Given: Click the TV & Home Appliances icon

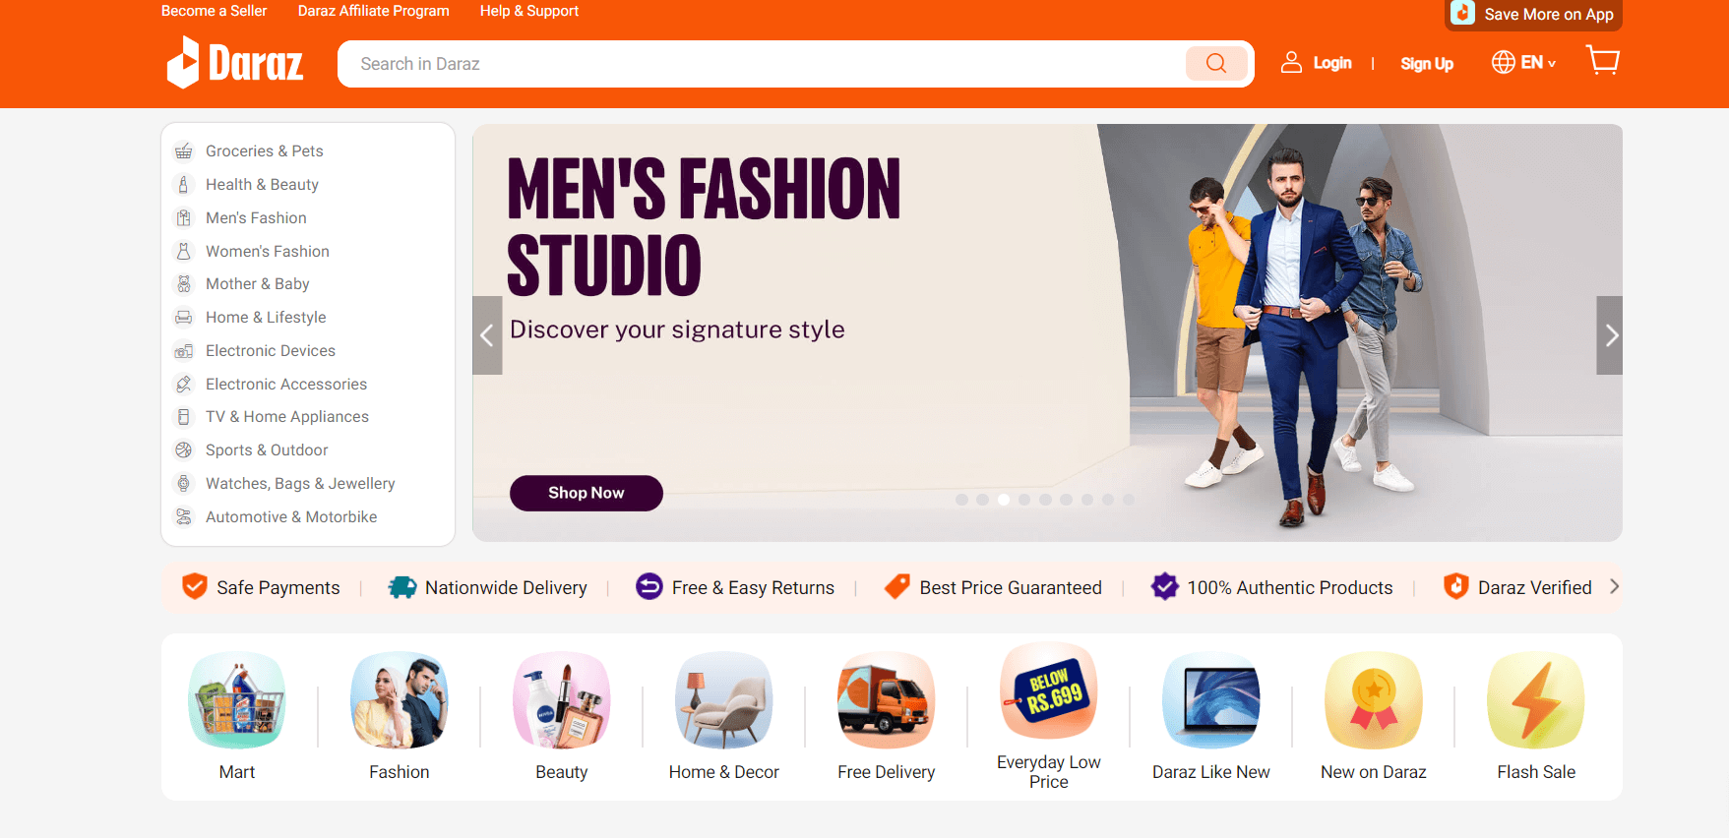Looking at the screenshot, I should (184, 416).
